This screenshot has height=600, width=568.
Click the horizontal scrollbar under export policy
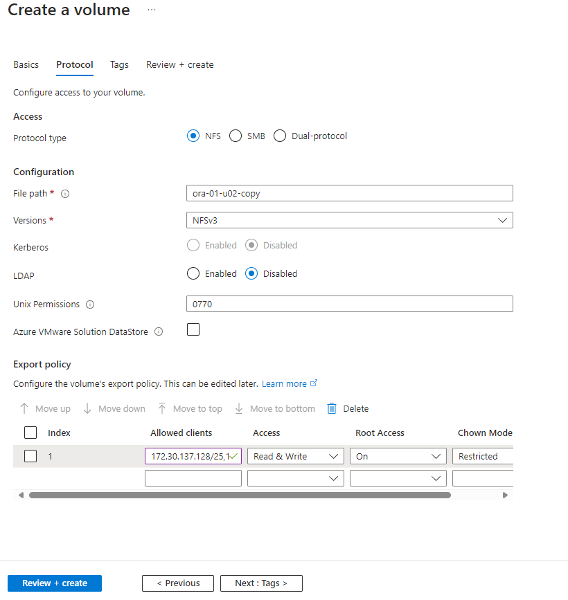click(x=240, y=495)
